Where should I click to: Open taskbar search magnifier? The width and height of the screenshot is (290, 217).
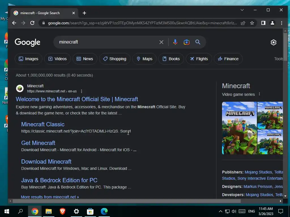point(20,211)
